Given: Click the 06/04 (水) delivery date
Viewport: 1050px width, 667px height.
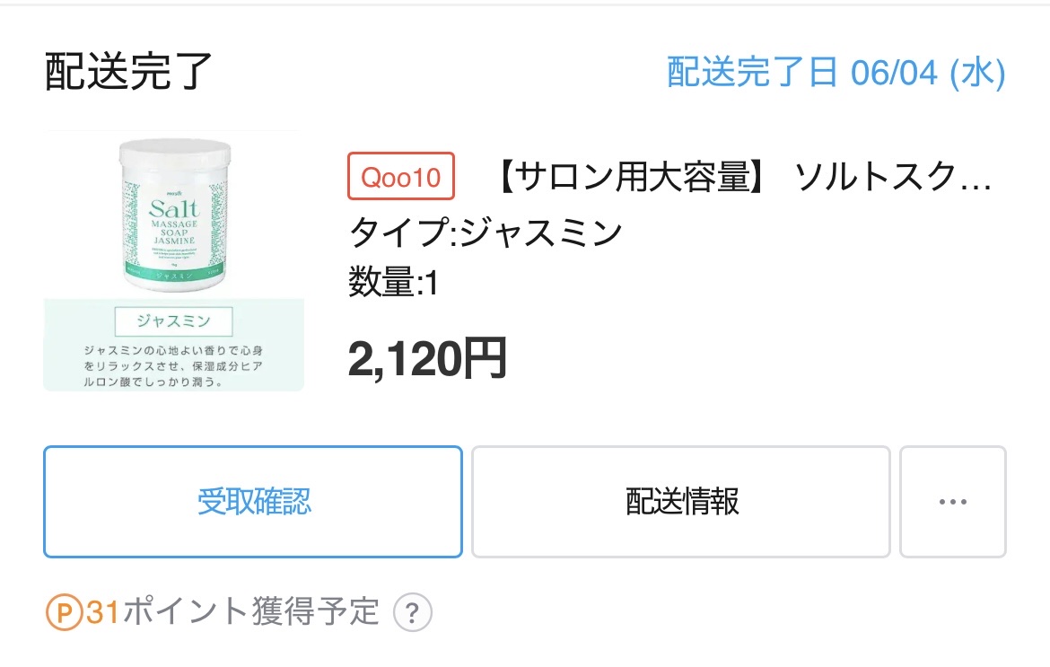Looking at the screenshot, I should click(x=927, y=73).
